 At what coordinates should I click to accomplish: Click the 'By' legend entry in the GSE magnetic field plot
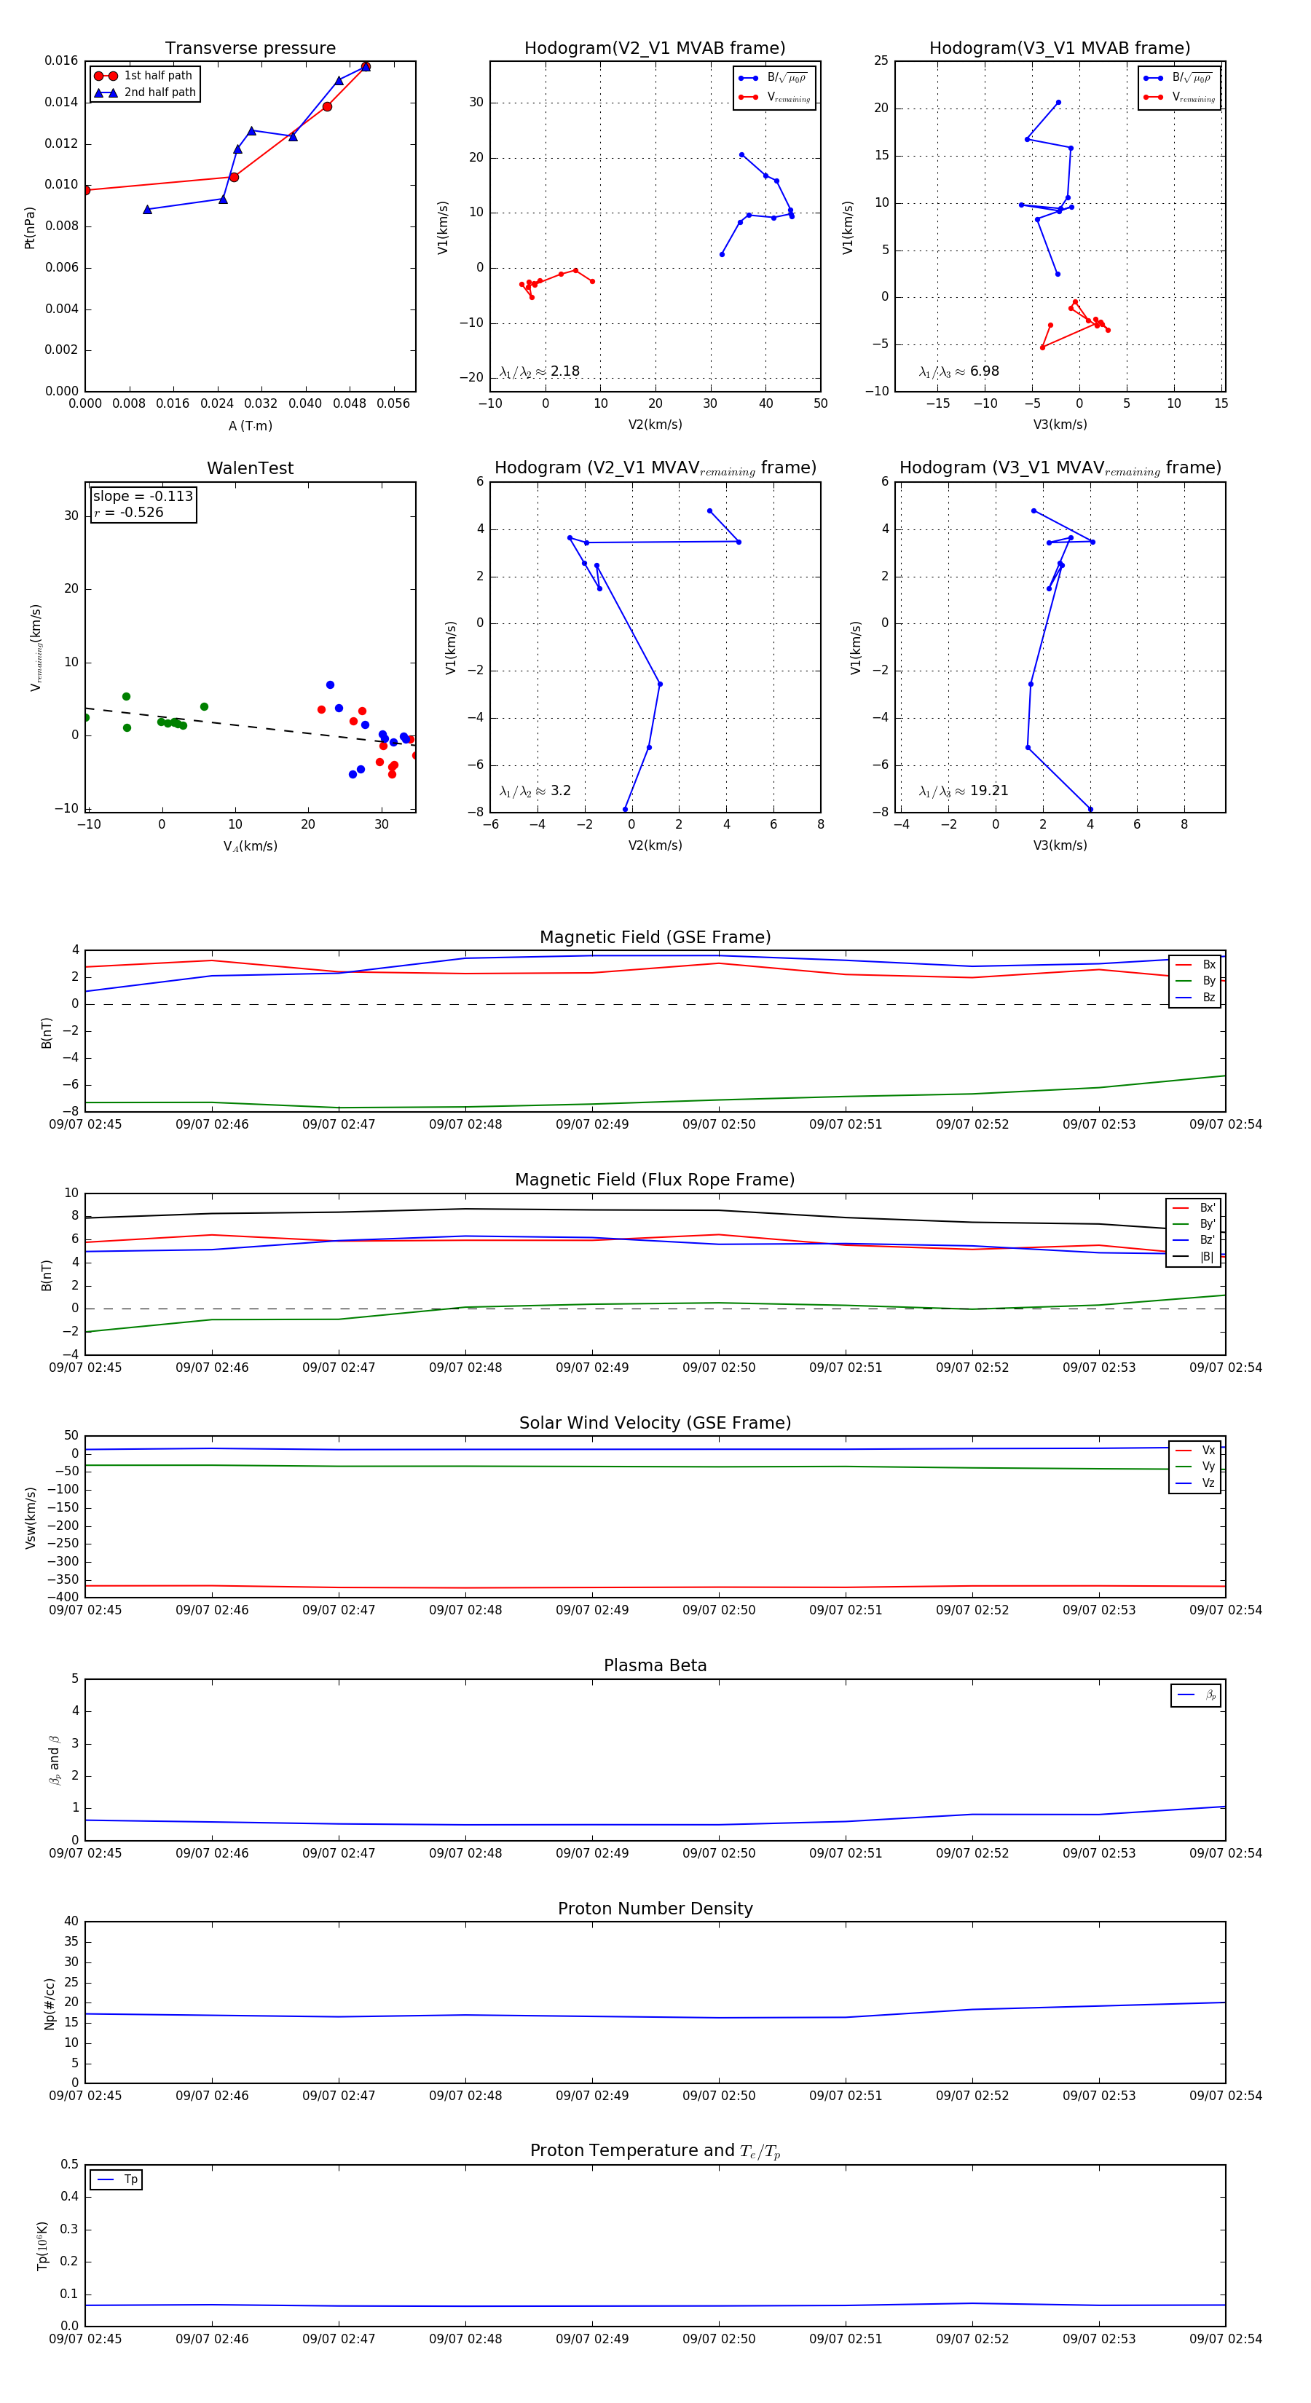coord(1195,980)
